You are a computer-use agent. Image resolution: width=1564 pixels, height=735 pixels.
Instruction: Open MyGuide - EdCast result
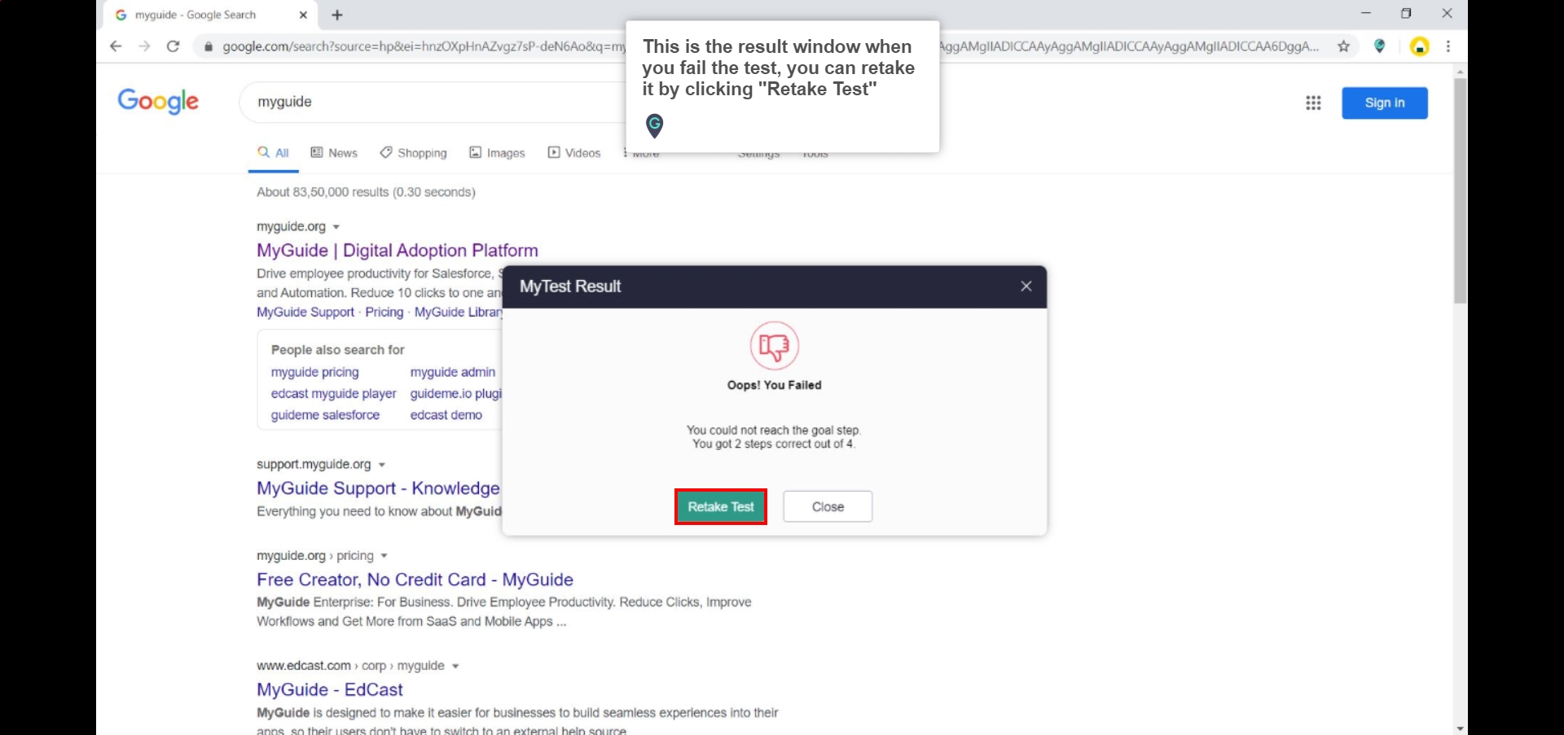coord(330,689)
